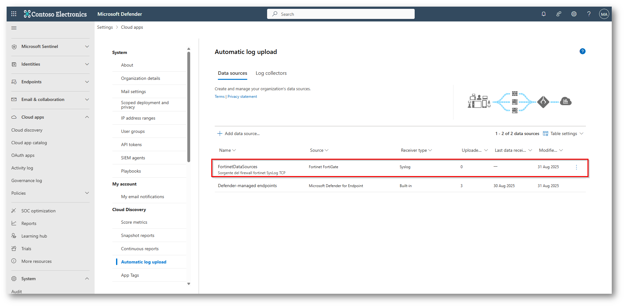Image resolution: width=625 pixels, height=307 pixels.
Task: Click the Search input field
Action: 341,14
